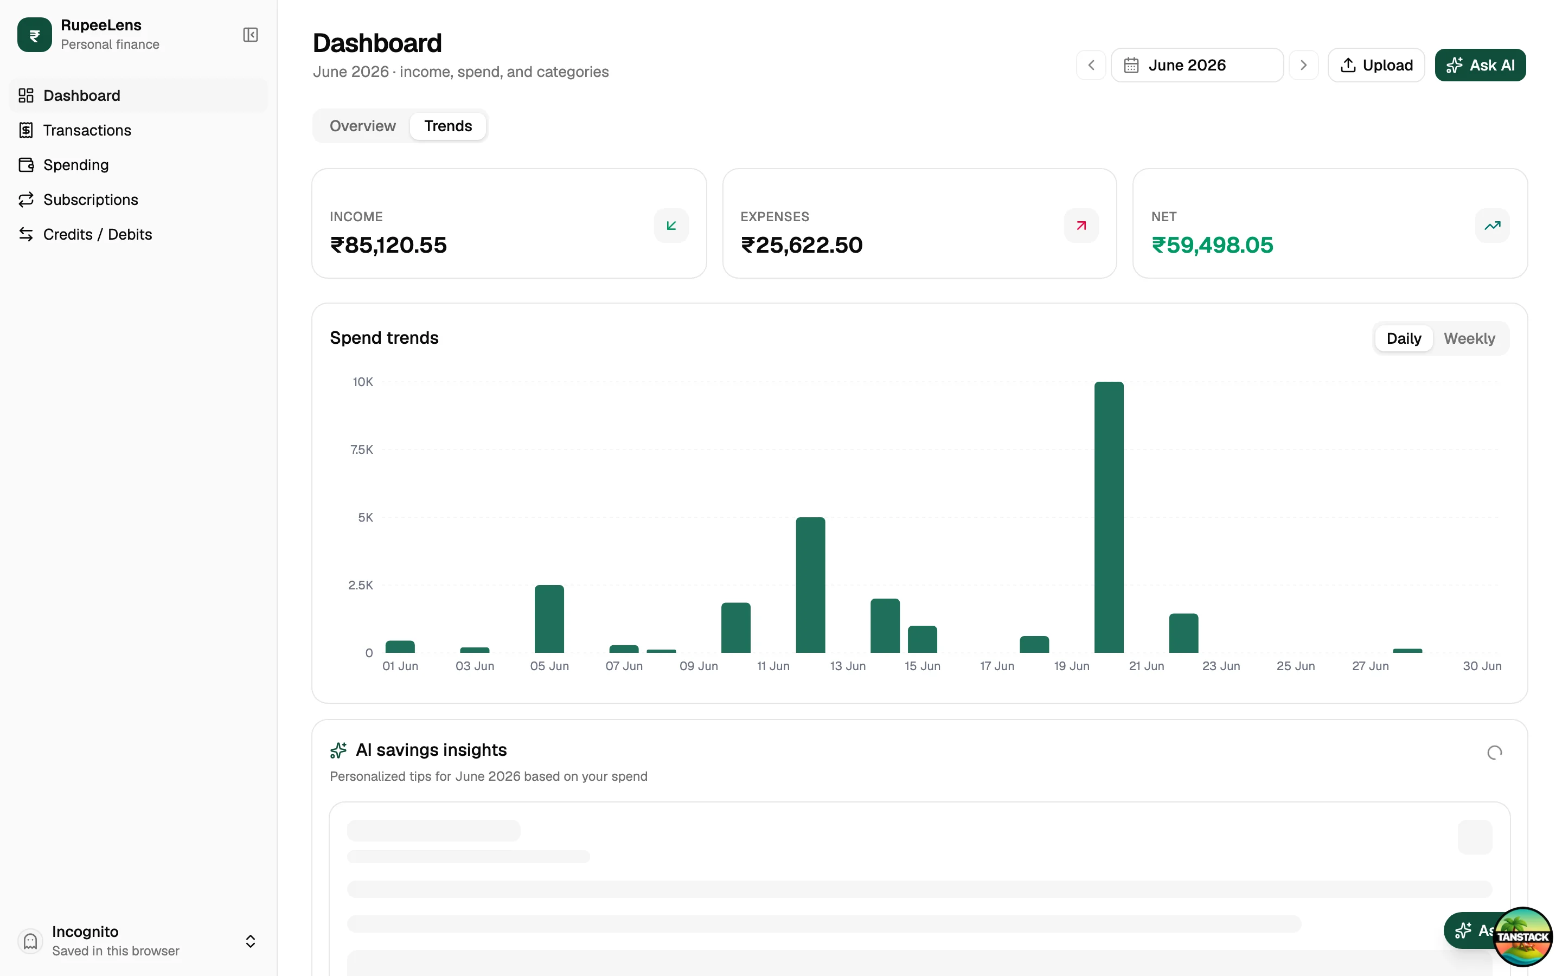Click the Dashboard grid icon in the sidebar
1562x976 pixels.
click(26, 95)
